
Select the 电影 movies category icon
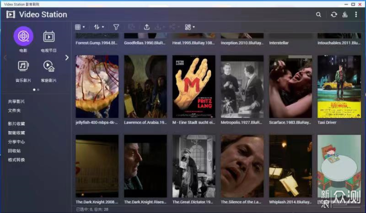click(x=23, y=36)
